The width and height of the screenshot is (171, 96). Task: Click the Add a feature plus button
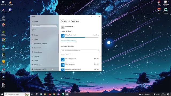pos(63,27)
